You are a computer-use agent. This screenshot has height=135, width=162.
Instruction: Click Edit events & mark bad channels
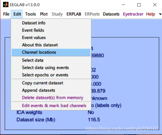pos(51,106)
